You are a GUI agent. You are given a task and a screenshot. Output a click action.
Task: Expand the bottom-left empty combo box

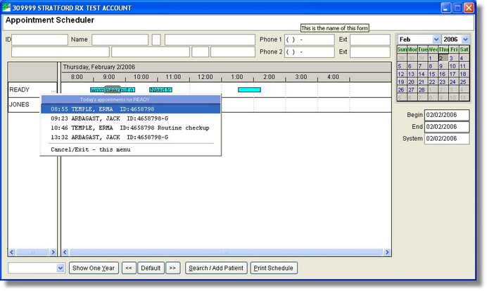tap(61, 268)
